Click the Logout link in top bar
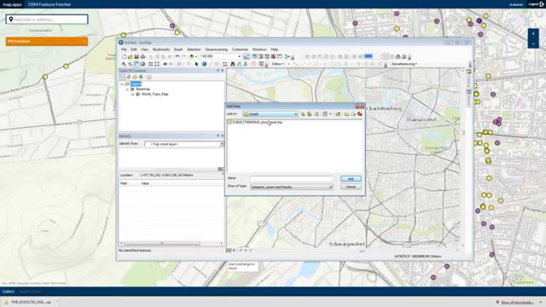 [536, 4]
